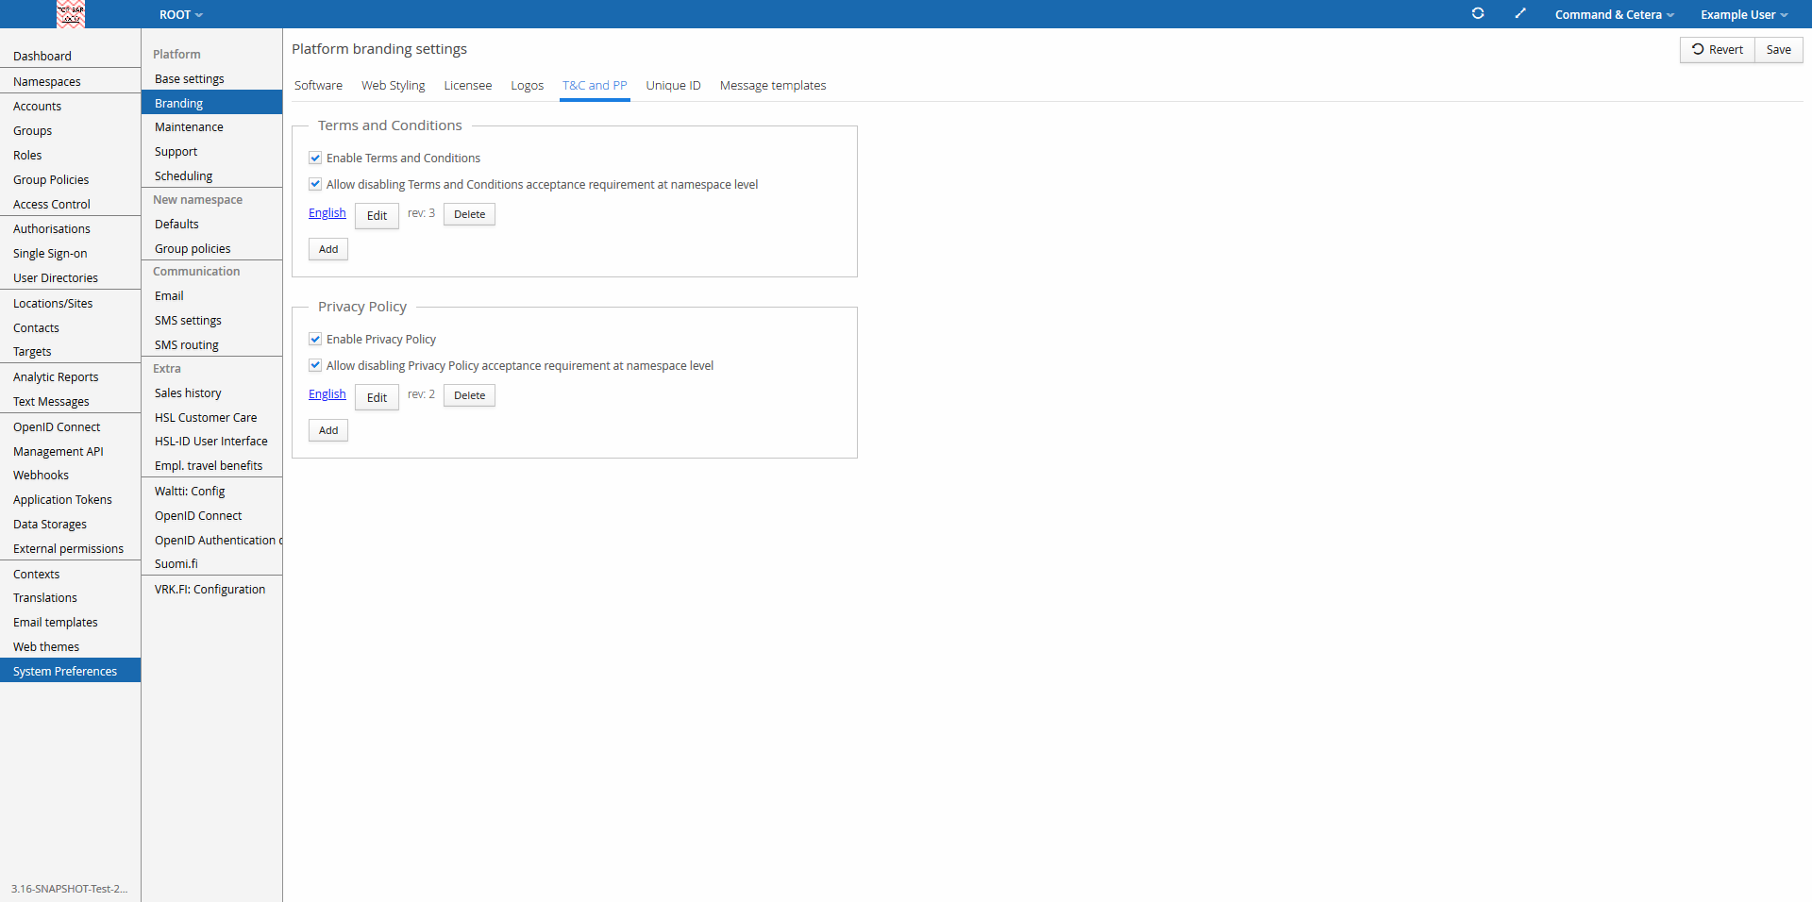Screen dimensions: 1812x902
Task: Click the Revert button with undo arrow
Action: tap(1717, 50)
